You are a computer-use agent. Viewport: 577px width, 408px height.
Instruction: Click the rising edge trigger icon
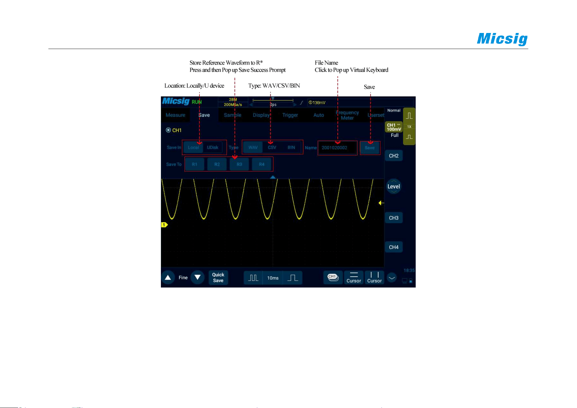[x=302, y=103]
